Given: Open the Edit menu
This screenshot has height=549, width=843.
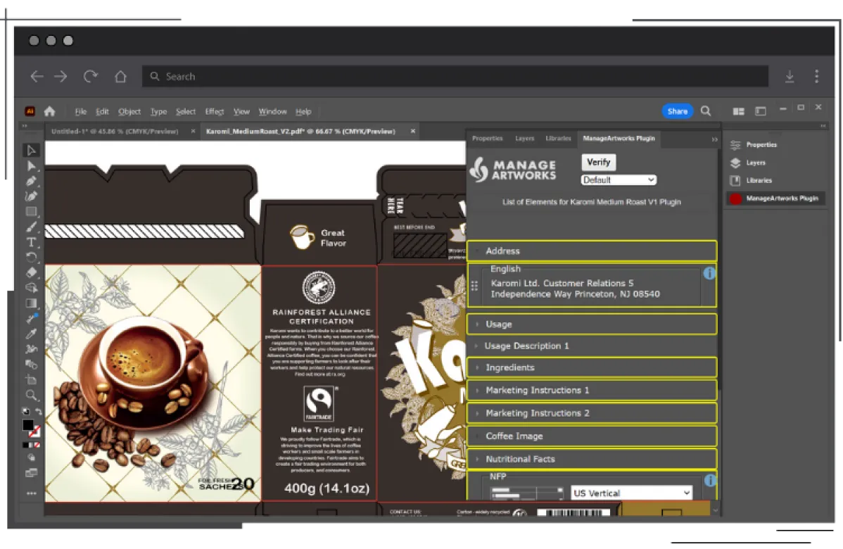Looking at the screenshot, I should click(x=102, y=111).
